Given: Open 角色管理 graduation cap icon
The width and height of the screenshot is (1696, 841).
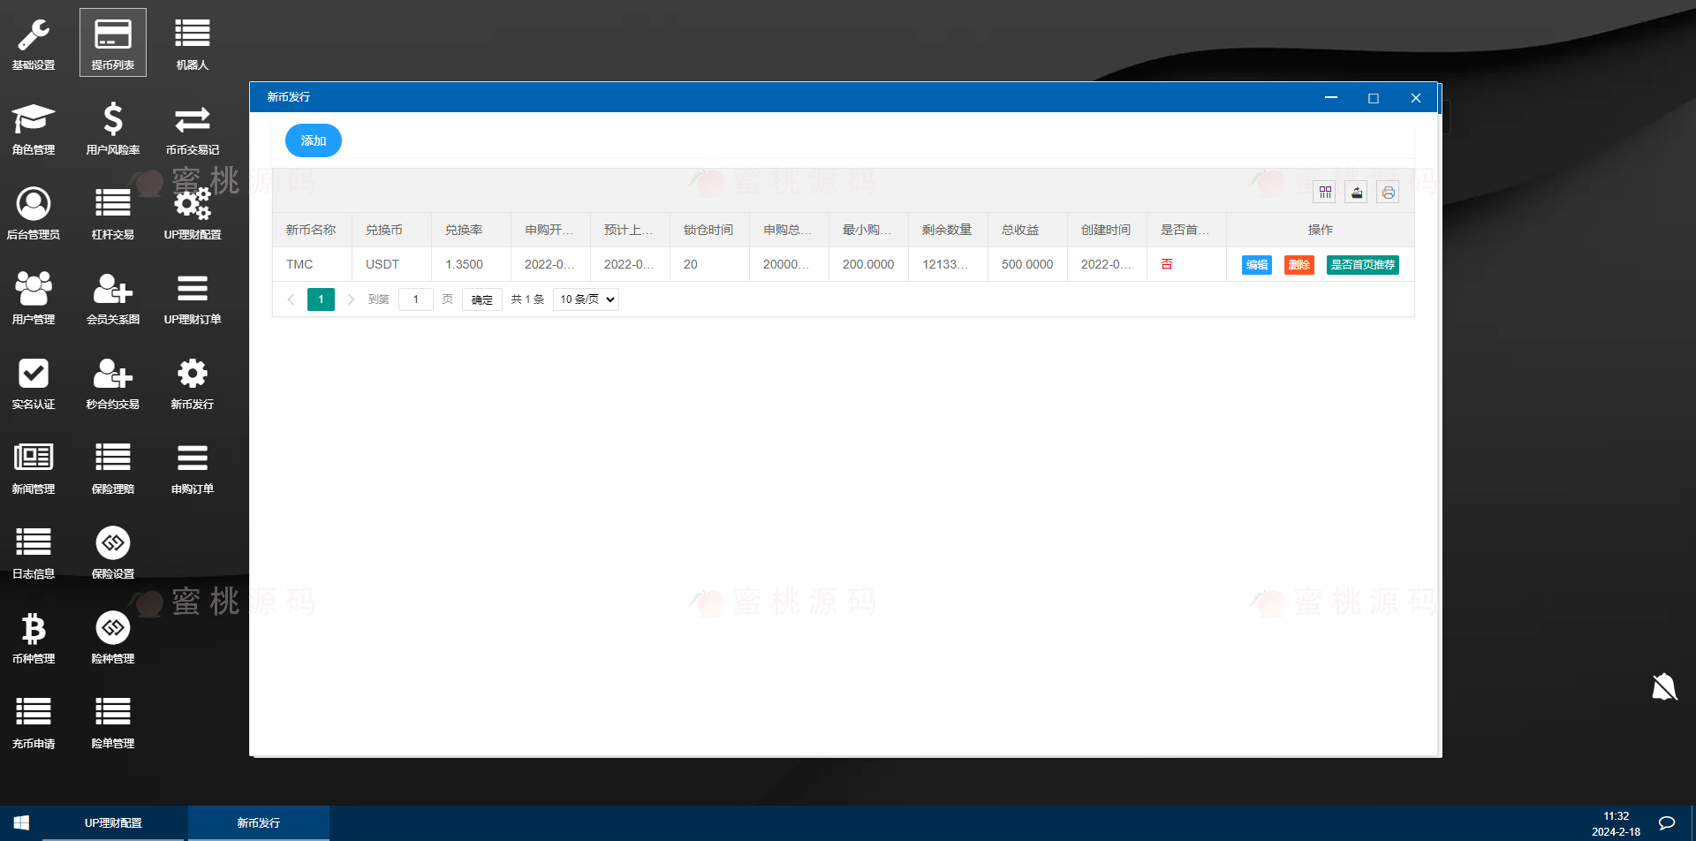Looking at the screenshot, I should point(34,119).
